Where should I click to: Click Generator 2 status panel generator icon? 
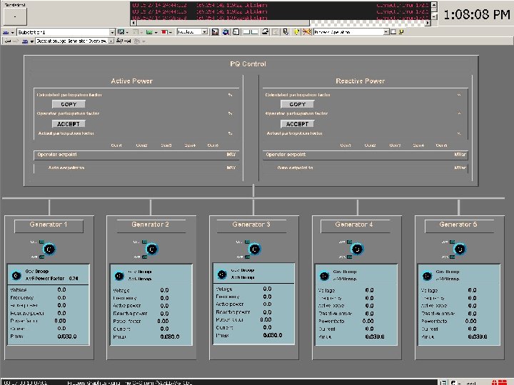[x=119, y=276]
